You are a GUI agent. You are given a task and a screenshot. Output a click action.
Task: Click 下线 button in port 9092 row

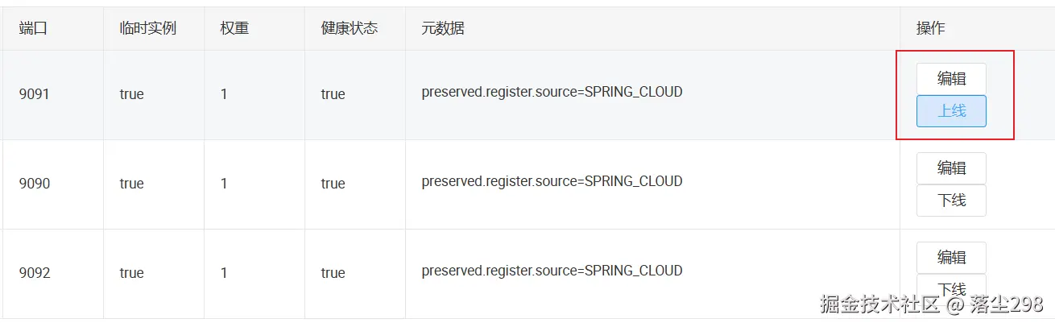(951, 289)
